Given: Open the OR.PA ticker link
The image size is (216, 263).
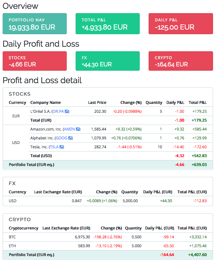Looking at the screenshot, I should (x=58, y=111).
